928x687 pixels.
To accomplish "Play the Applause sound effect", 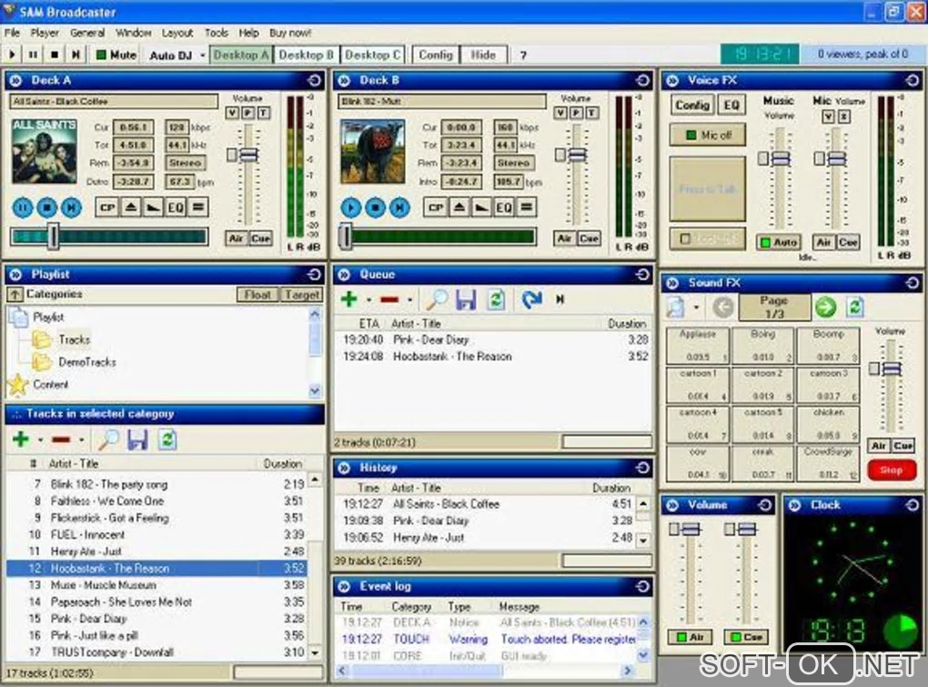I will pos(698,346).
